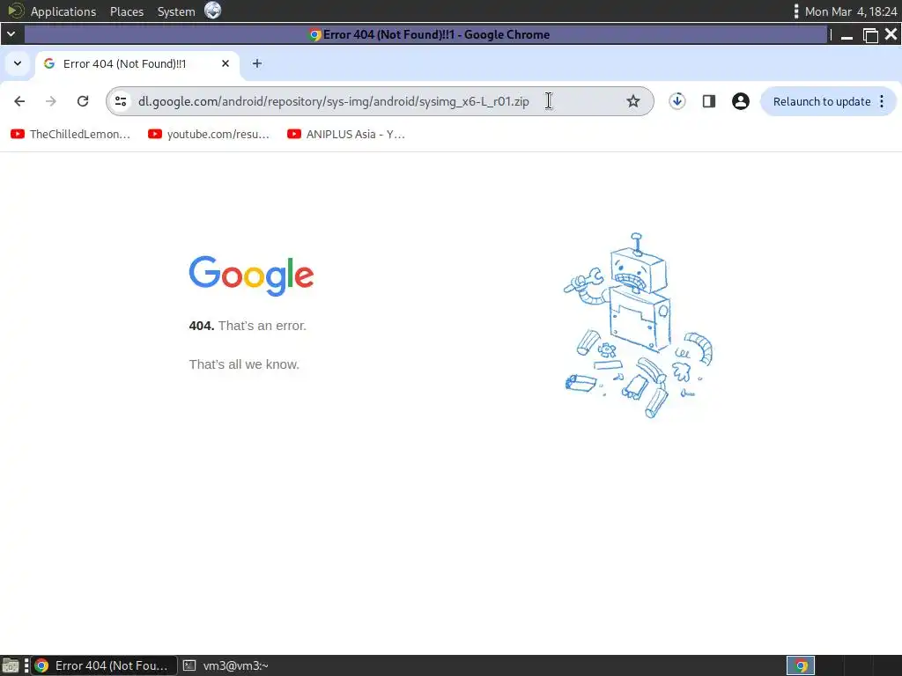The height and width of the screenshot is (676, 902).
Task: Expand the tab search dropdown
Action: [x=18, y=63]
